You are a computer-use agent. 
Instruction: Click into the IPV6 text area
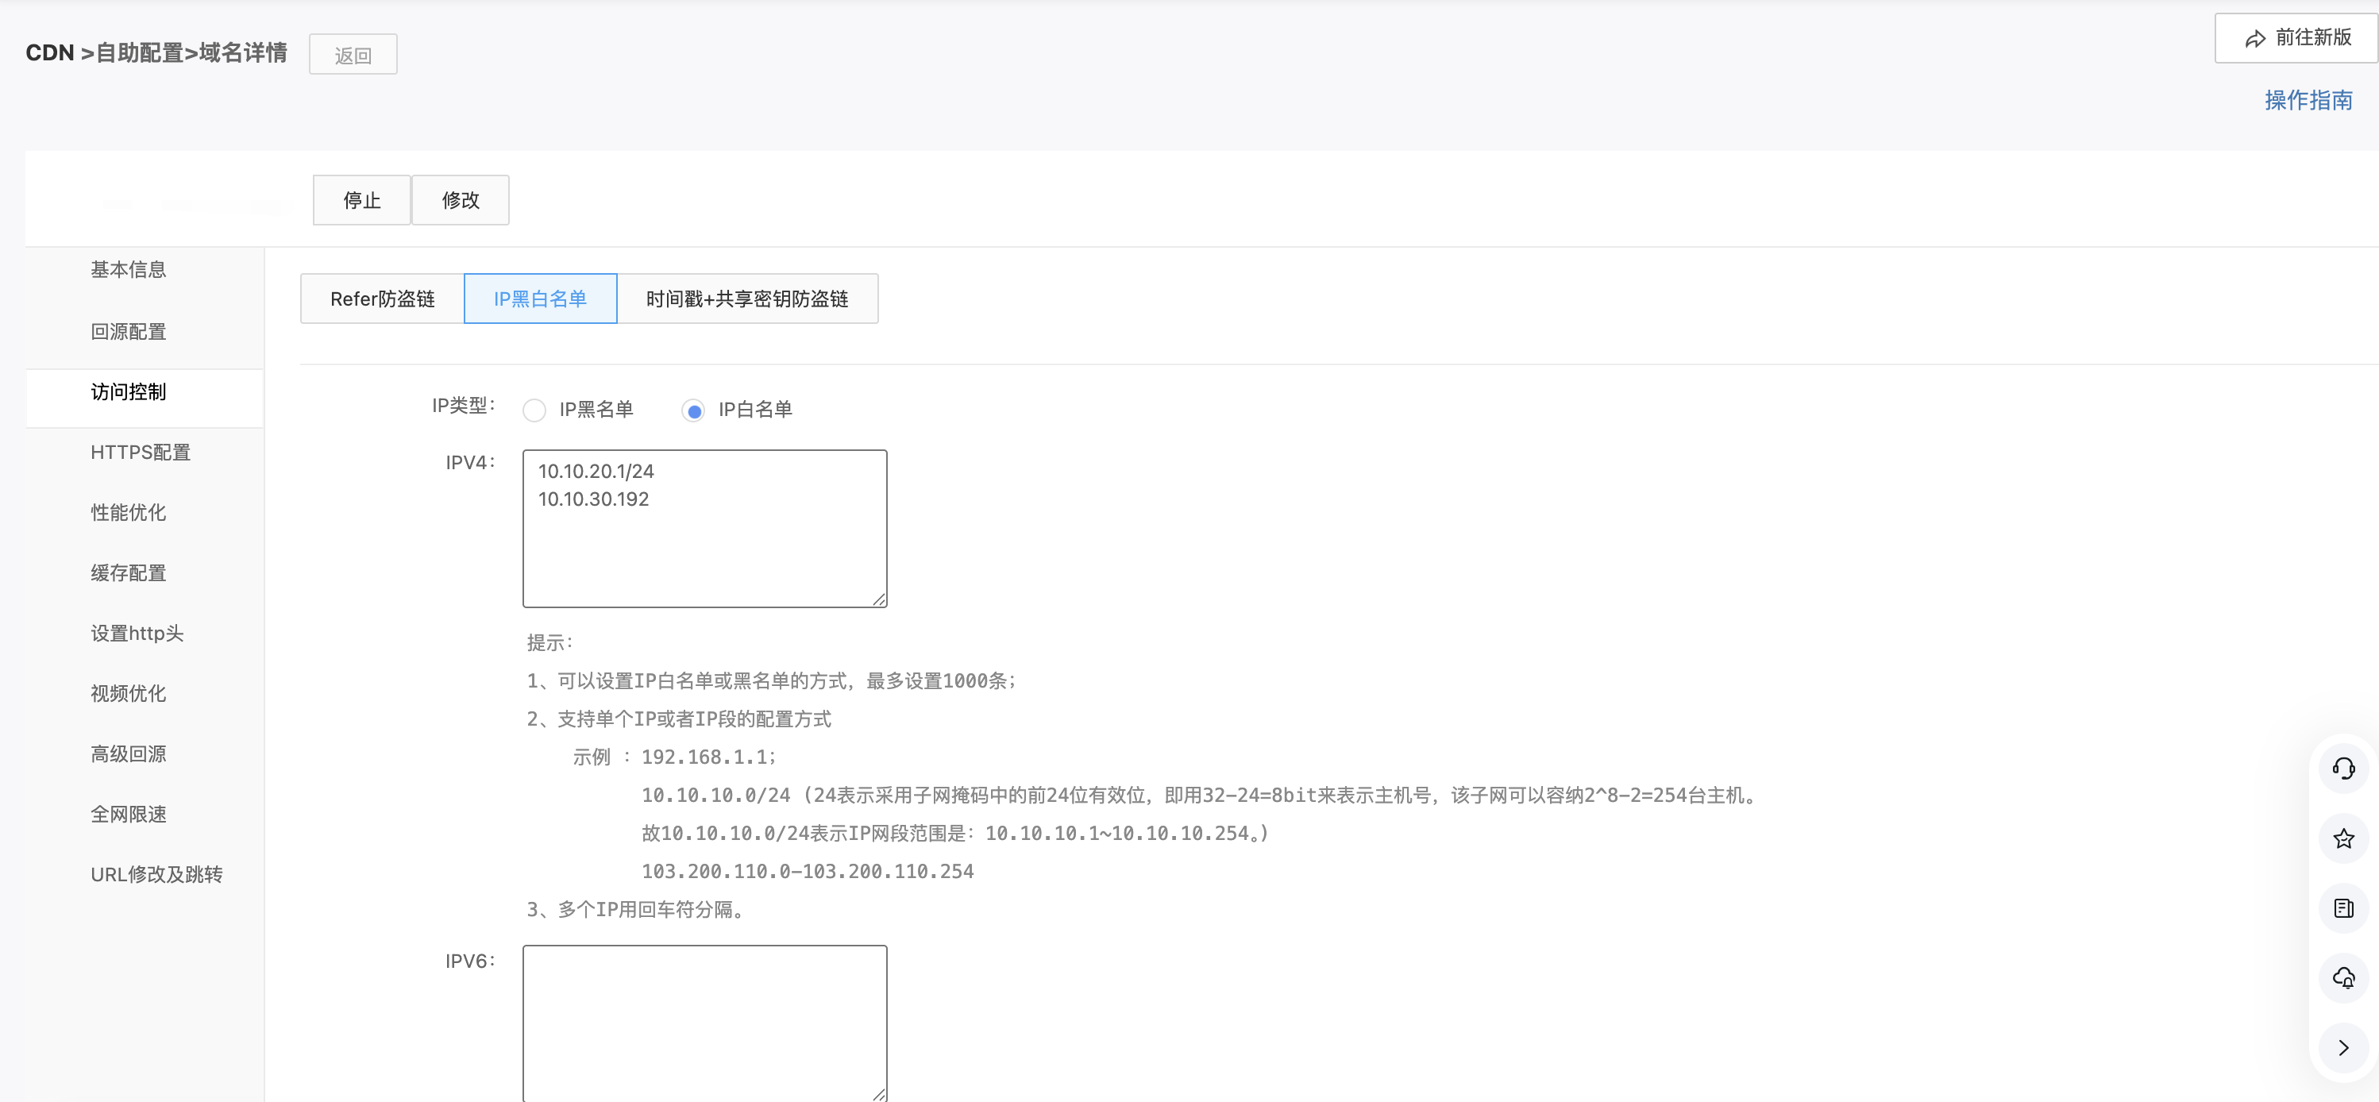(704, 1023)
